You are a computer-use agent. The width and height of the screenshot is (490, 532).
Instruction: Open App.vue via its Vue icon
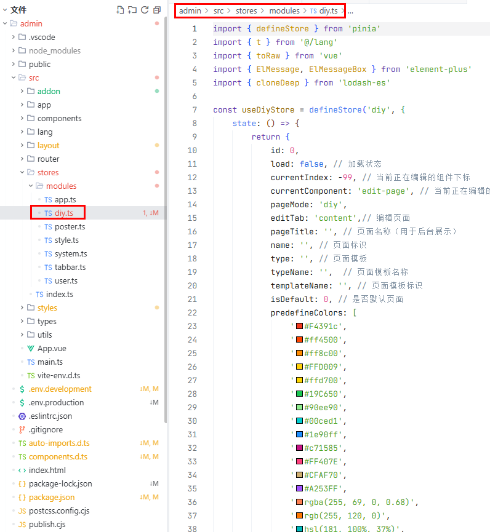[31, 348]
